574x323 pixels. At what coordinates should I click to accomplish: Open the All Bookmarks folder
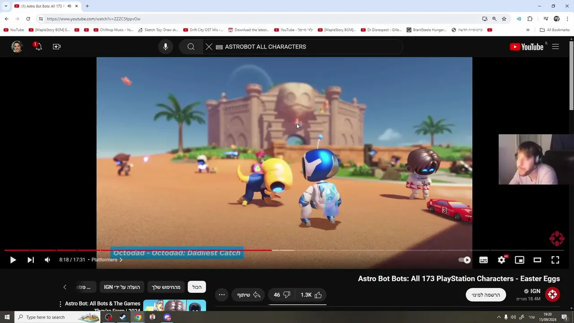[x=555, y=30]
